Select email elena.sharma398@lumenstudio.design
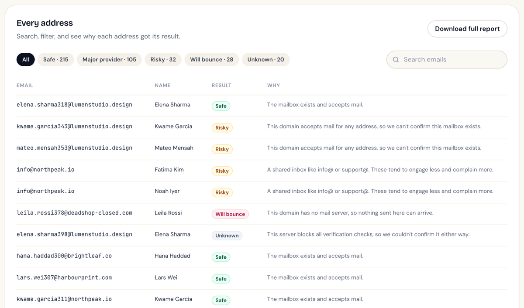Viewport: 524px width, 308px height. pyautogui.click(x=74, y=234)
